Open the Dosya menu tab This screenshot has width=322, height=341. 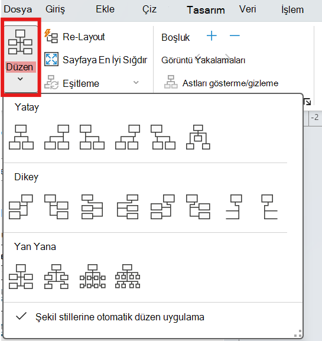click(18, 9)
